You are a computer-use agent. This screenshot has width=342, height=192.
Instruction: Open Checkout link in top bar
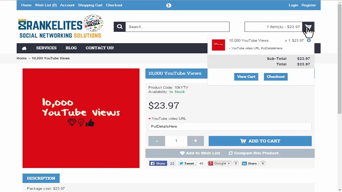(x=114, y=5)
